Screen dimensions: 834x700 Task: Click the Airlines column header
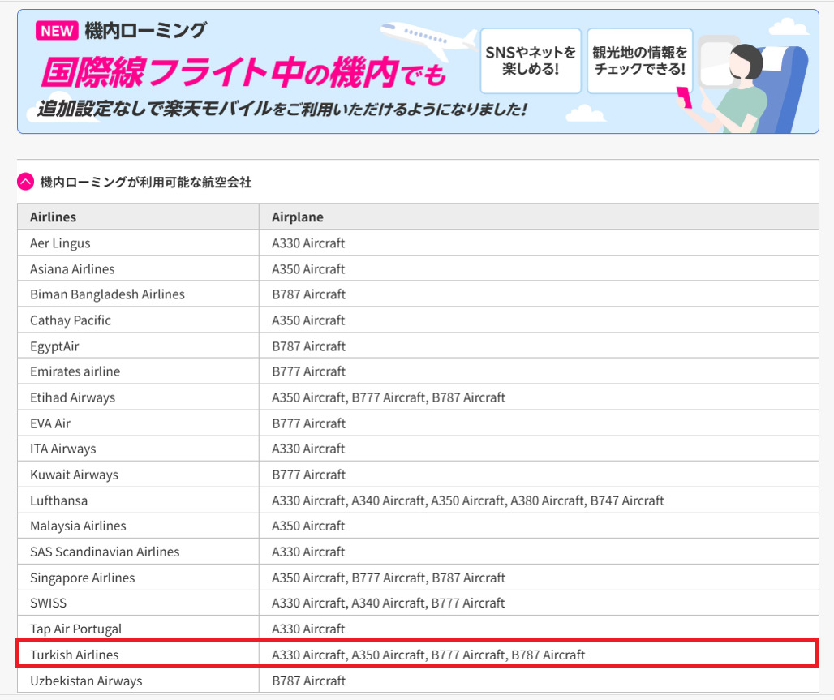54,217
